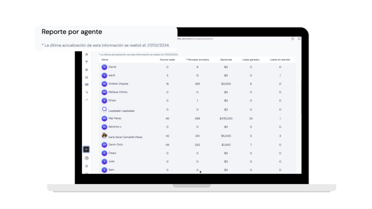Click karla Sarai Camarillo Perez's photo avatar

[x=104, y=136]
